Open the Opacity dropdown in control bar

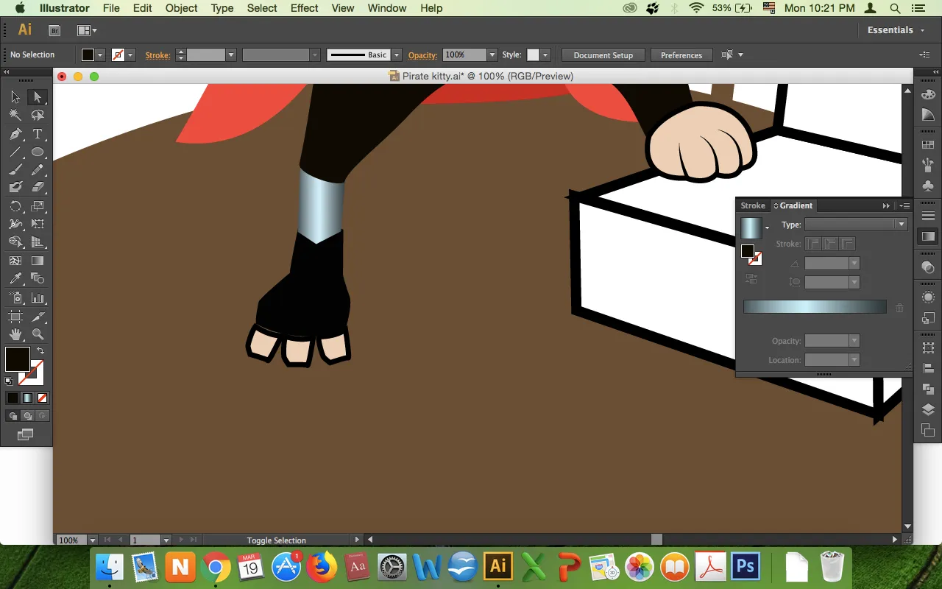tap(492, 54)
